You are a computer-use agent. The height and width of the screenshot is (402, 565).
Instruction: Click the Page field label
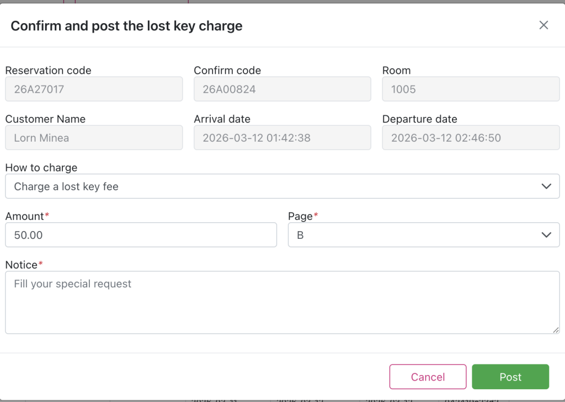pos(300,216)
